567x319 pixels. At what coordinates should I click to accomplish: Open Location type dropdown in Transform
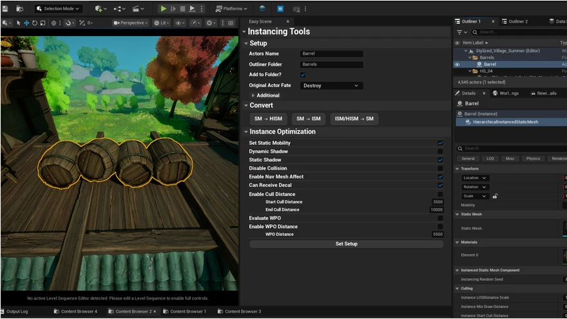(474, 178)
